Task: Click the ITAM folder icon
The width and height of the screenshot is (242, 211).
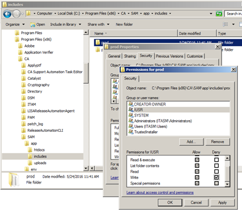Action: pyautogui.click(x=23, y=104)
